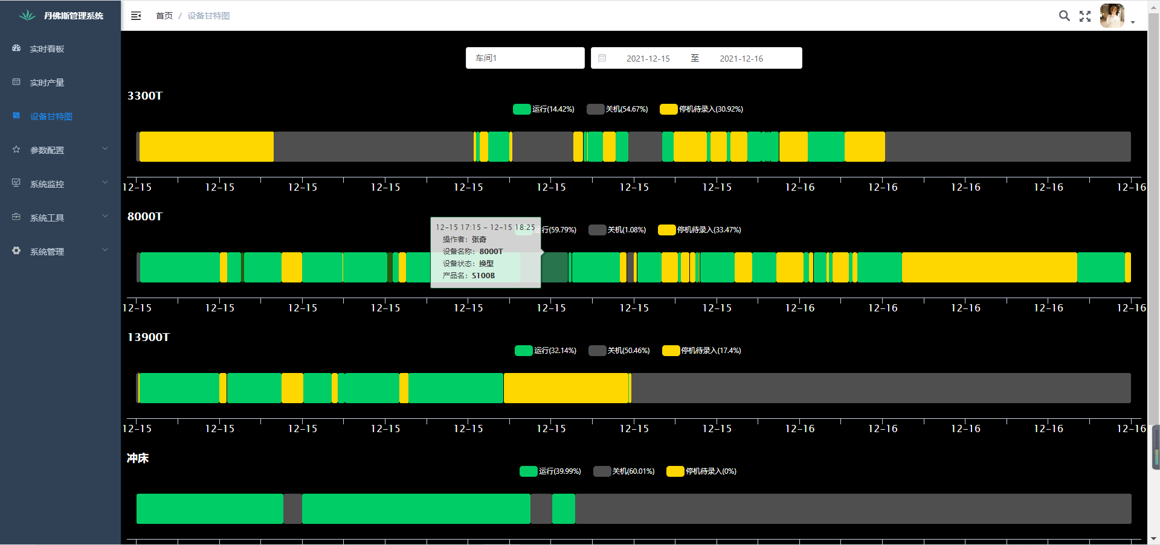Click the 设备甘特图 breadcrumb

[x=208, y=16]
